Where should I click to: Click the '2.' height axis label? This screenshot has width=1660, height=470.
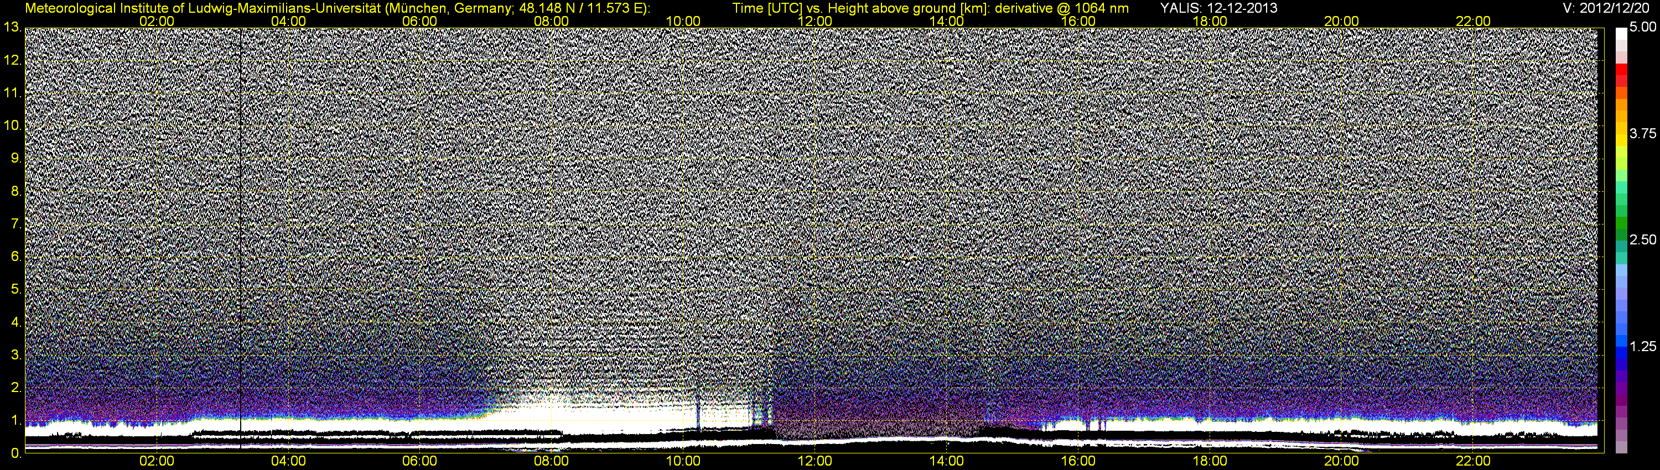(15, 388)
